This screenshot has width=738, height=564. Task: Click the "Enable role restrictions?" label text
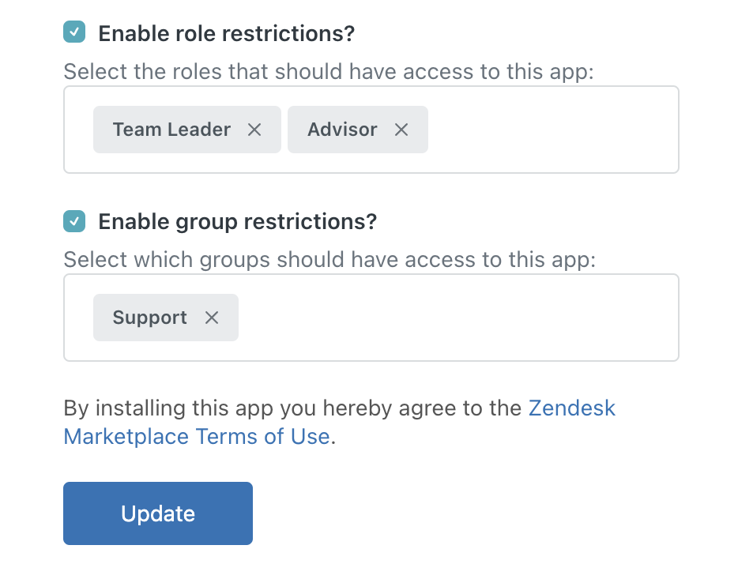coord(226,34)
